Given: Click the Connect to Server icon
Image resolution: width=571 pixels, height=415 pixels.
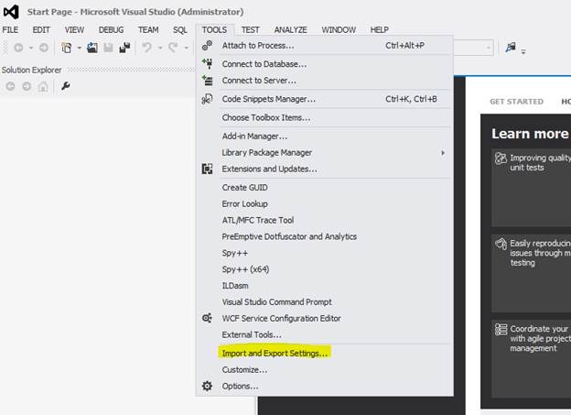Looking at the screenshot, I should point(207,81).
